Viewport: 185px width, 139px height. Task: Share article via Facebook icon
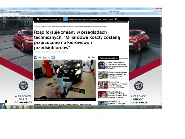pos(36,57)
